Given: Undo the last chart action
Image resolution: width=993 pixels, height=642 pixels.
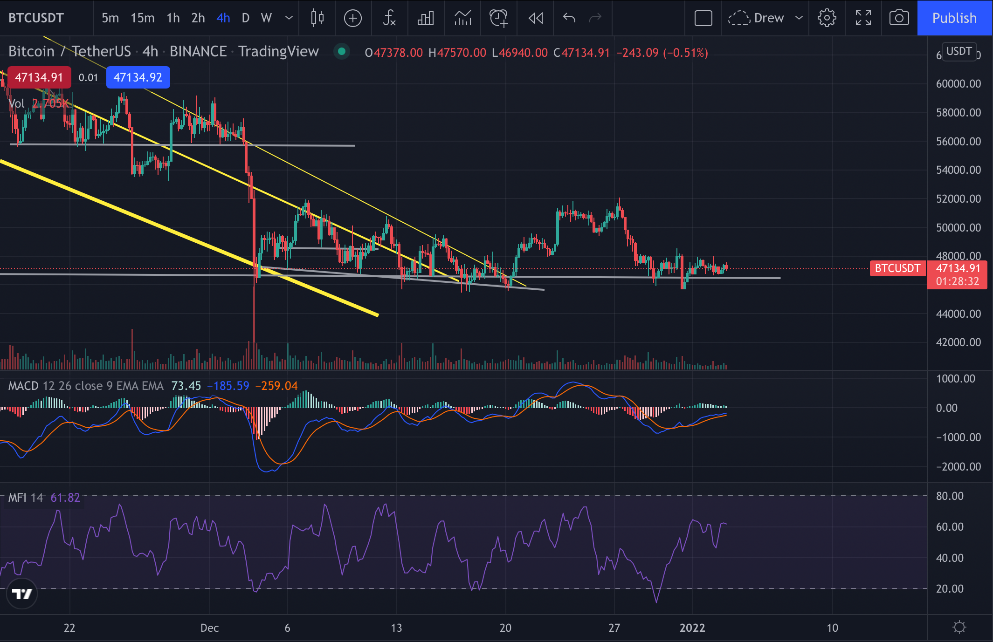Looking at the screenshot, I should [569, 18].
